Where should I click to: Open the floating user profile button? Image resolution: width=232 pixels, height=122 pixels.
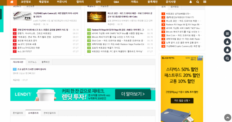[227, 42]
